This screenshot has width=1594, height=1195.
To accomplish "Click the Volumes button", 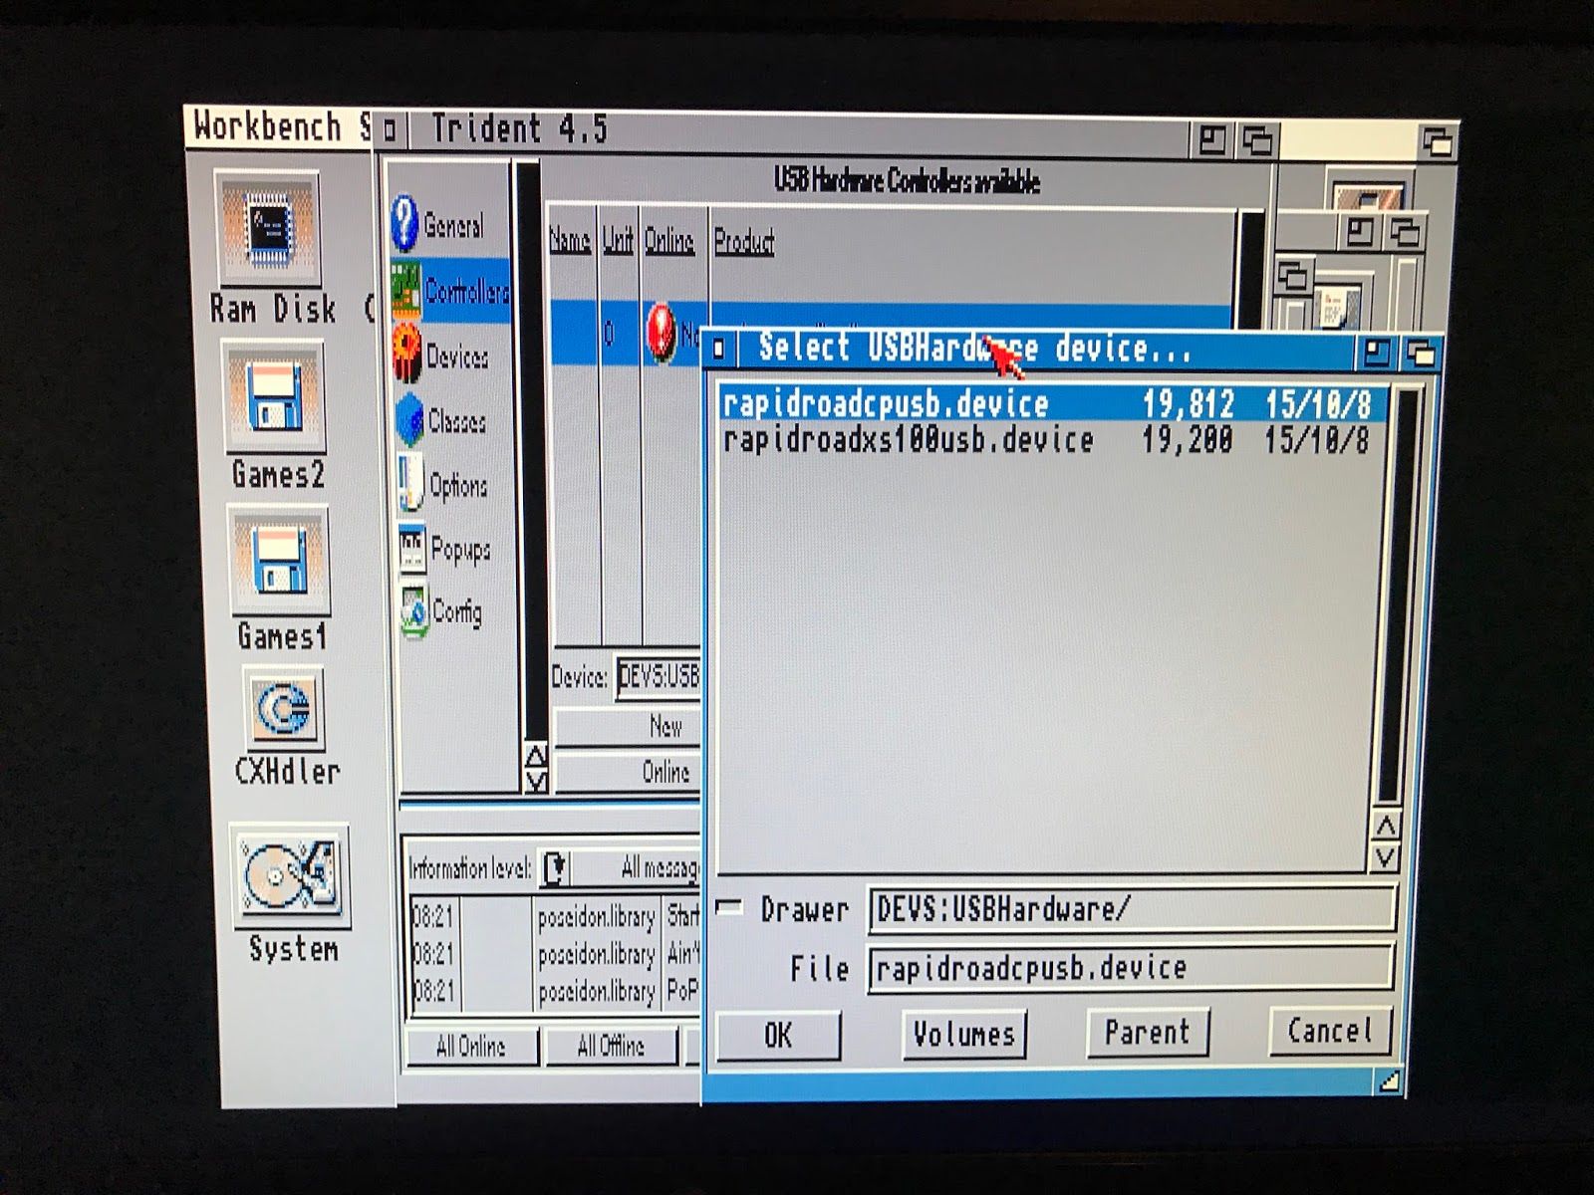I will tap(964, 1034).
